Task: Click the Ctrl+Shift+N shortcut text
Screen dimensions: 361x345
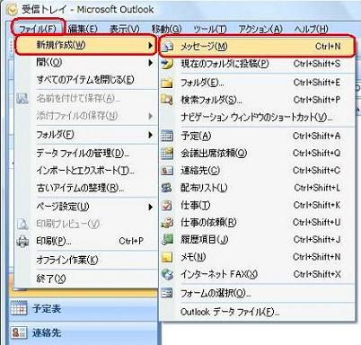Action: [317, 257]
